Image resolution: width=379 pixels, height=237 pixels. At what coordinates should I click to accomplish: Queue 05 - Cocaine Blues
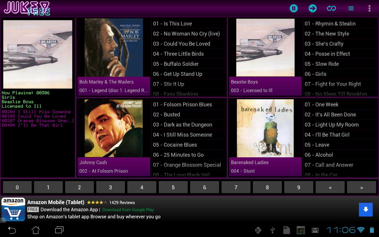click(189, 145)
